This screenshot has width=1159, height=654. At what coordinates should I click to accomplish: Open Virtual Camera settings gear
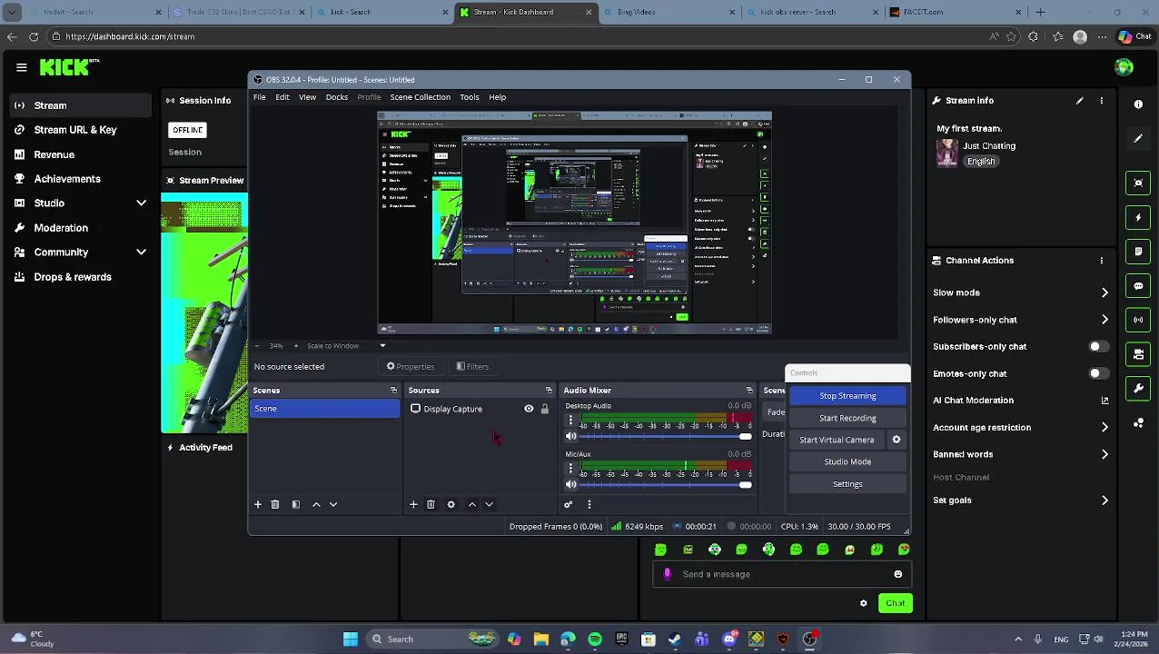click(x=896, y=440)
